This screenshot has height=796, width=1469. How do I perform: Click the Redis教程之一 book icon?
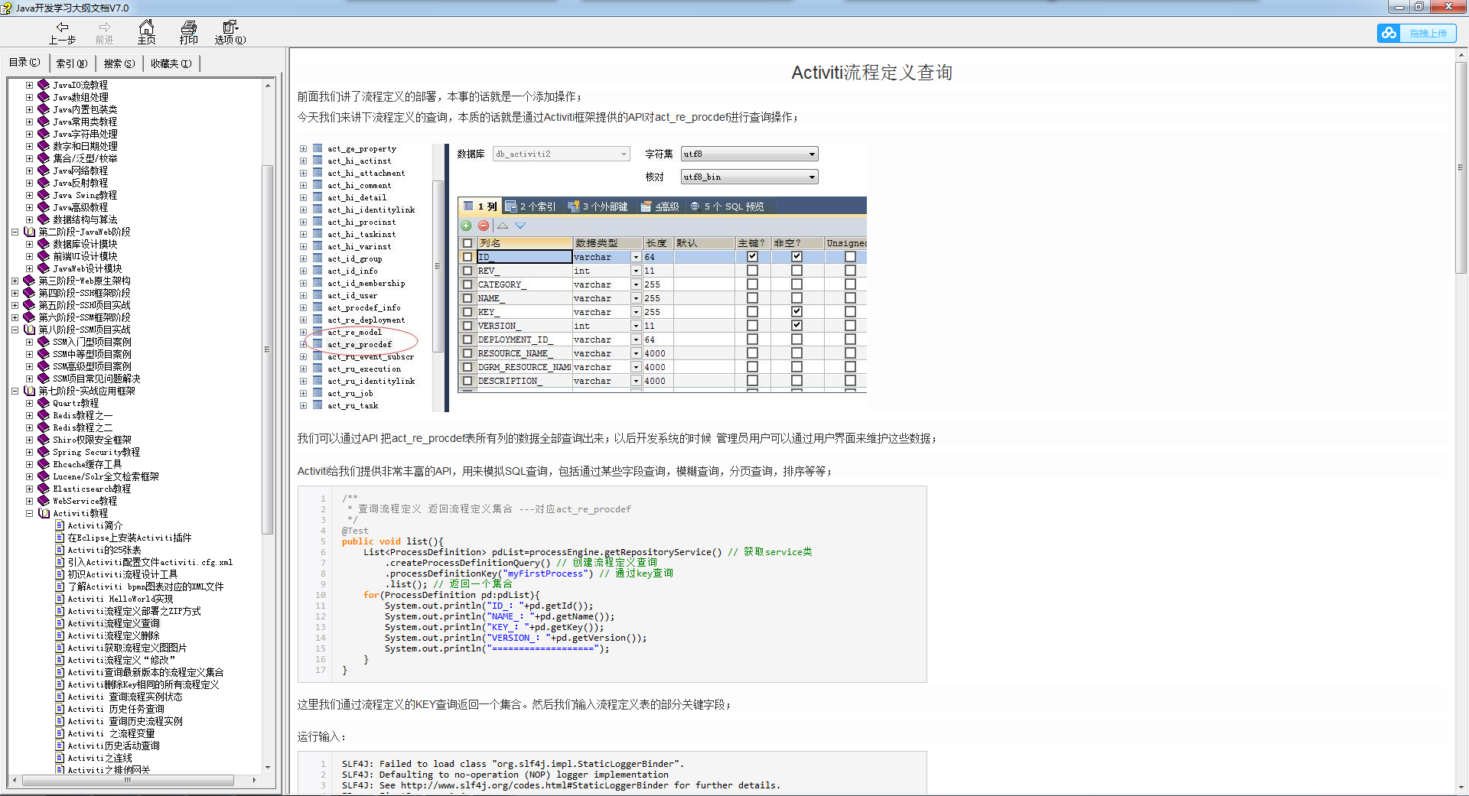click(44, 415)
